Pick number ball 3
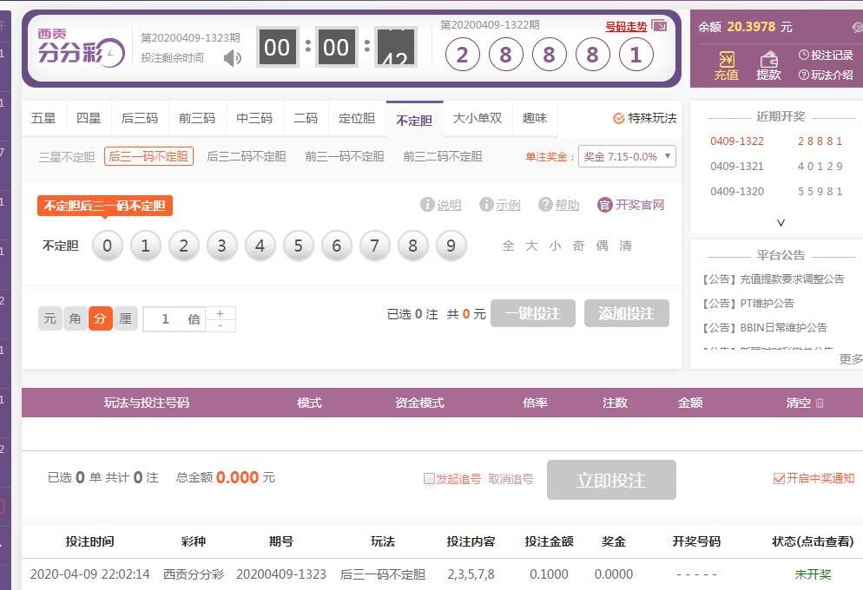This screenshot has height=590, width=863. [x=221, y=246]
